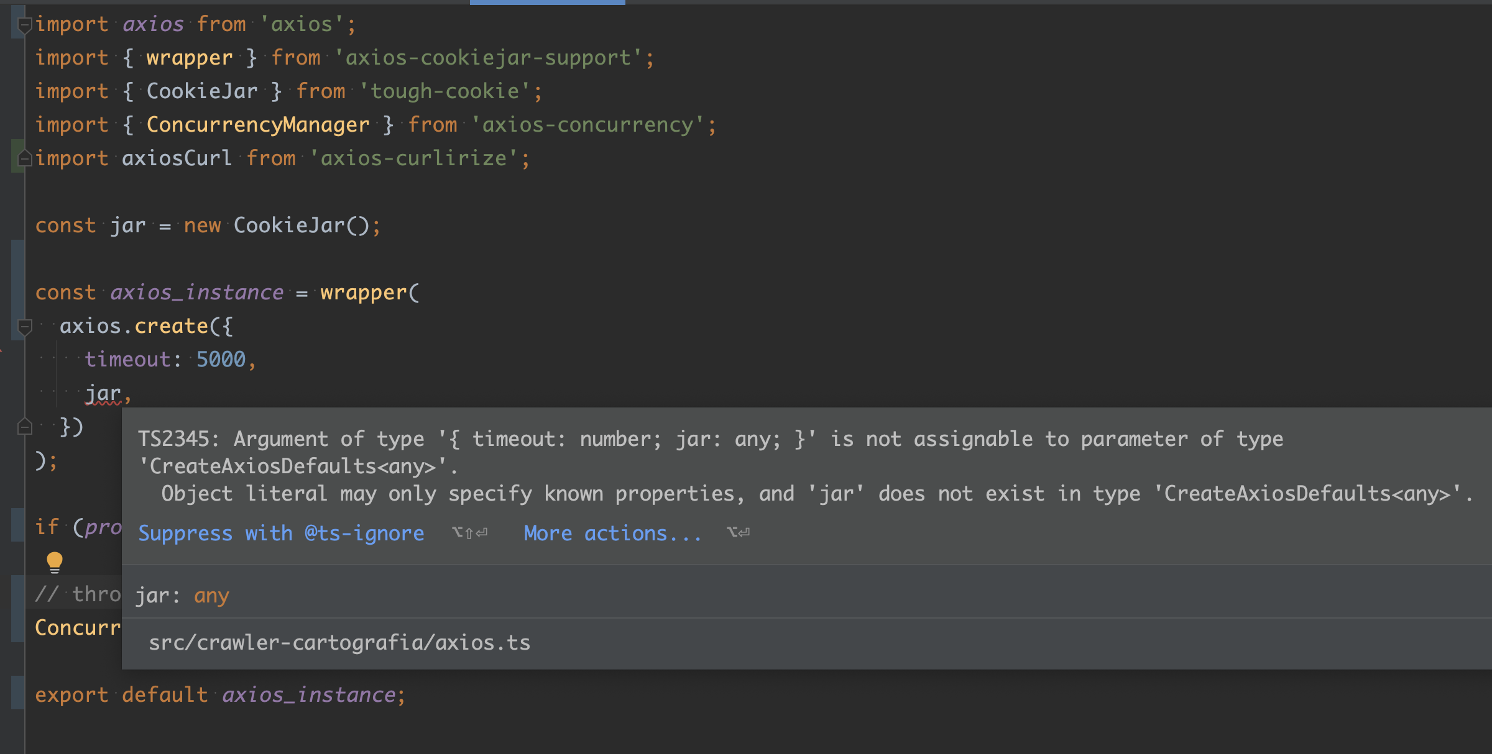
Task: Open More actions... link in tooltip
Action: tap(612, 533)
